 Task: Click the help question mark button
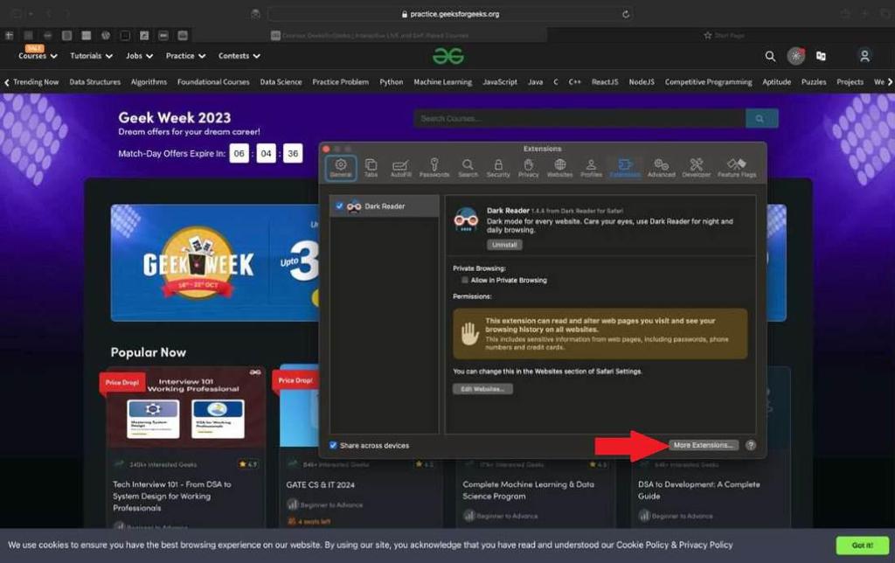[751, 445]
